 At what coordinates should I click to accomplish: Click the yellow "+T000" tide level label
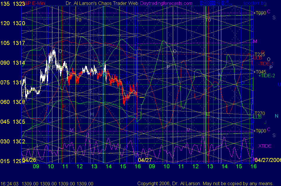[260, 131]
